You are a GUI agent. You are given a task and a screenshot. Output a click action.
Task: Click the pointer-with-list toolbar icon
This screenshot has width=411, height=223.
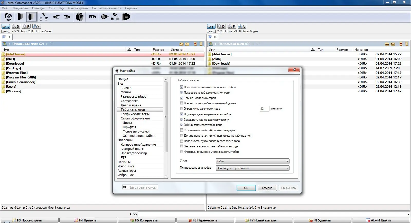tap(115, 17)
